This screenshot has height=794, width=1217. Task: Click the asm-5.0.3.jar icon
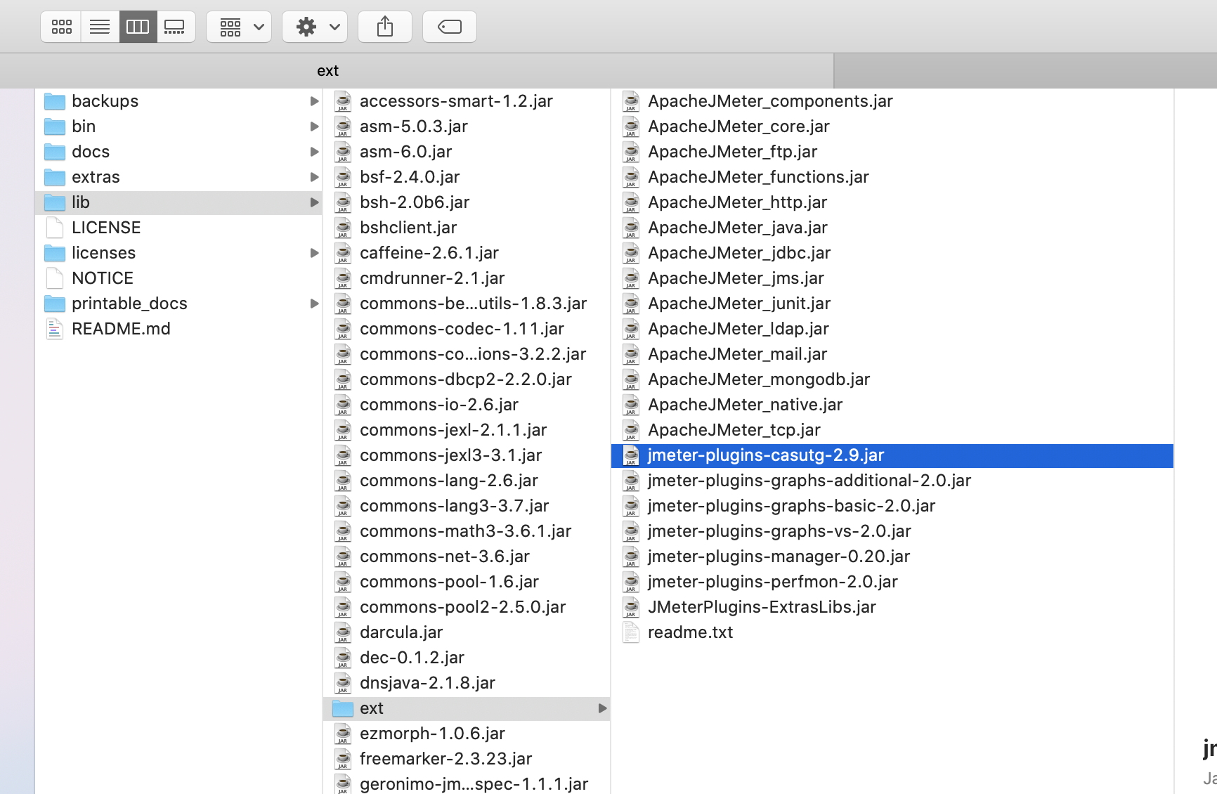coord(343,126)
